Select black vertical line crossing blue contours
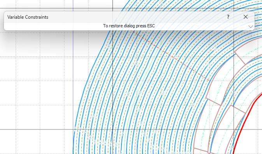The width and height of the screenshot is (262, 154). click(113, 84)
